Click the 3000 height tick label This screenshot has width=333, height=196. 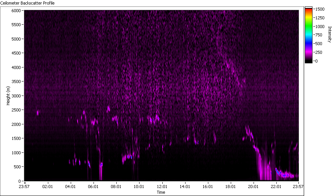(x=16, y=96)
